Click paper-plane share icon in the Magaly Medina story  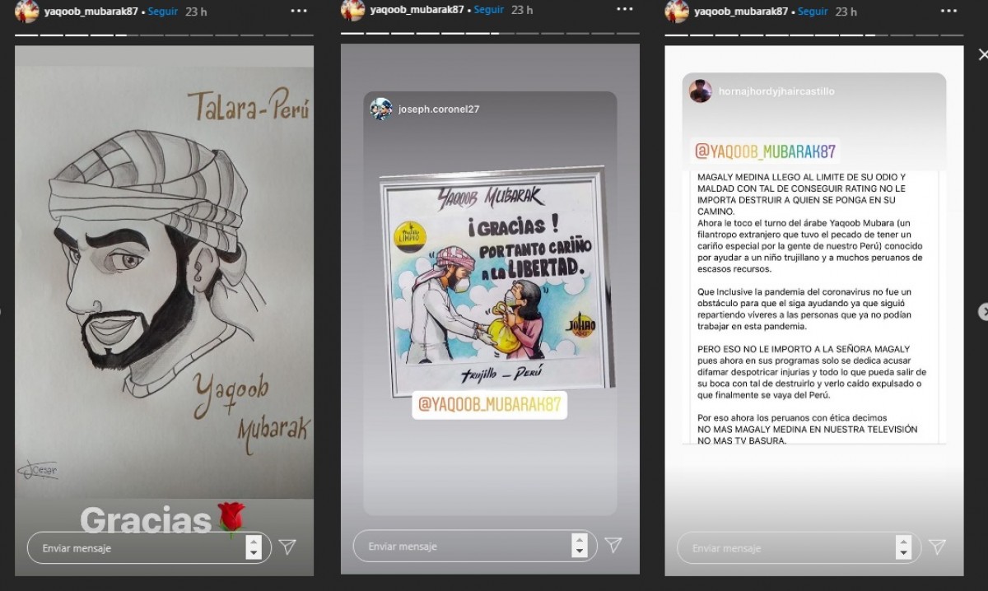point(937,547)
